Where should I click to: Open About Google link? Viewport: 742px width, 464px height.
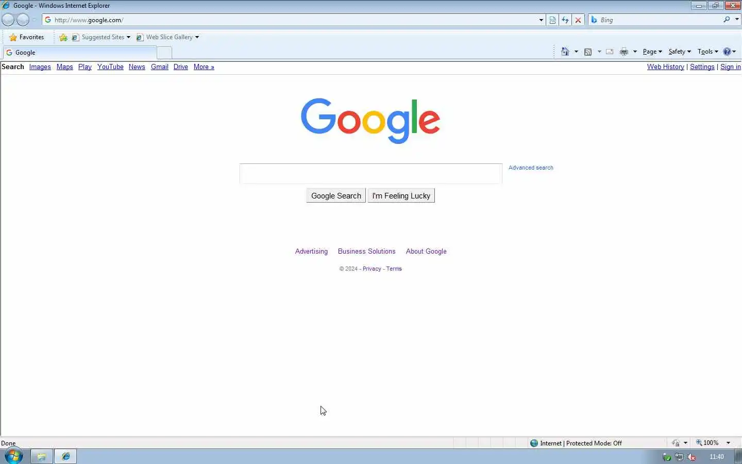pos(426,252)
